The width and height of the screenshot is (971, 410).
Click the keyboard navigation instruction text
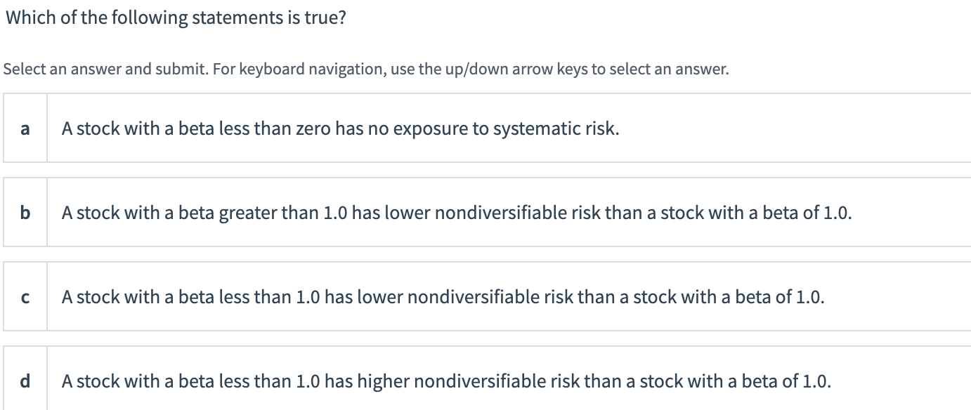pyautogui.click(x=366, y=69)
